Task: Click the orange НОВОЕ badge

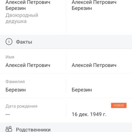Action: pyautogui.click(x=119, y=105)
